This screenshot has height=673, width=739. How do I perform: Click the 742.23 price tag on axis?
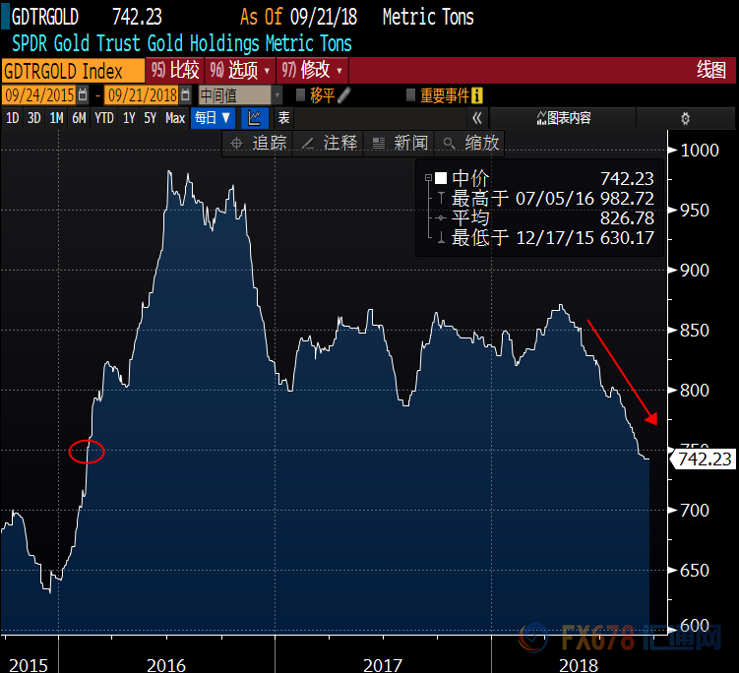coord(705,459)
